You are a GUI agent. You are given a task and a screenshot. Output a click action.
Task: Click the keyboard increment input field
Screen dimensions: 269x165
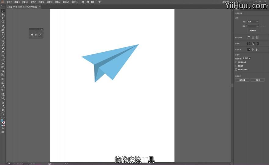(x=247, y=58)
